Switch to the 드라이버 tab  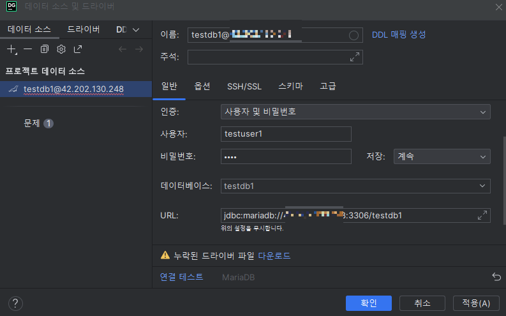pos(83,29)
